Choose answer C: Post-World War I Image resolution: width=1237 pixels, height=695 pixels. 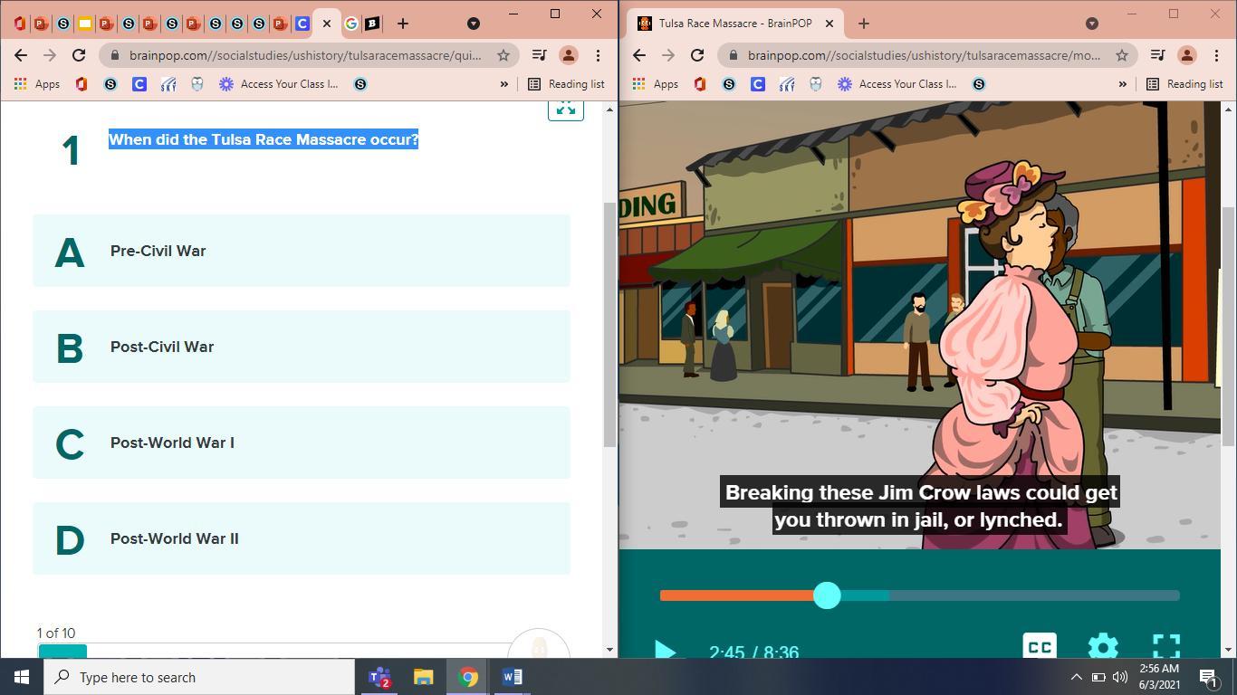coord(302,443)
